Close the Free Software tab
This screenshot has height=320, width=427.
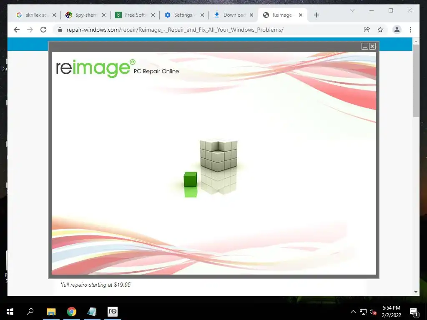click(153, 15)
